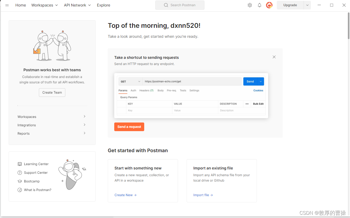Viewport: 350px width, 218px height.
Task: Open the hamburger menu icon
Action: (x=7, y=5)
